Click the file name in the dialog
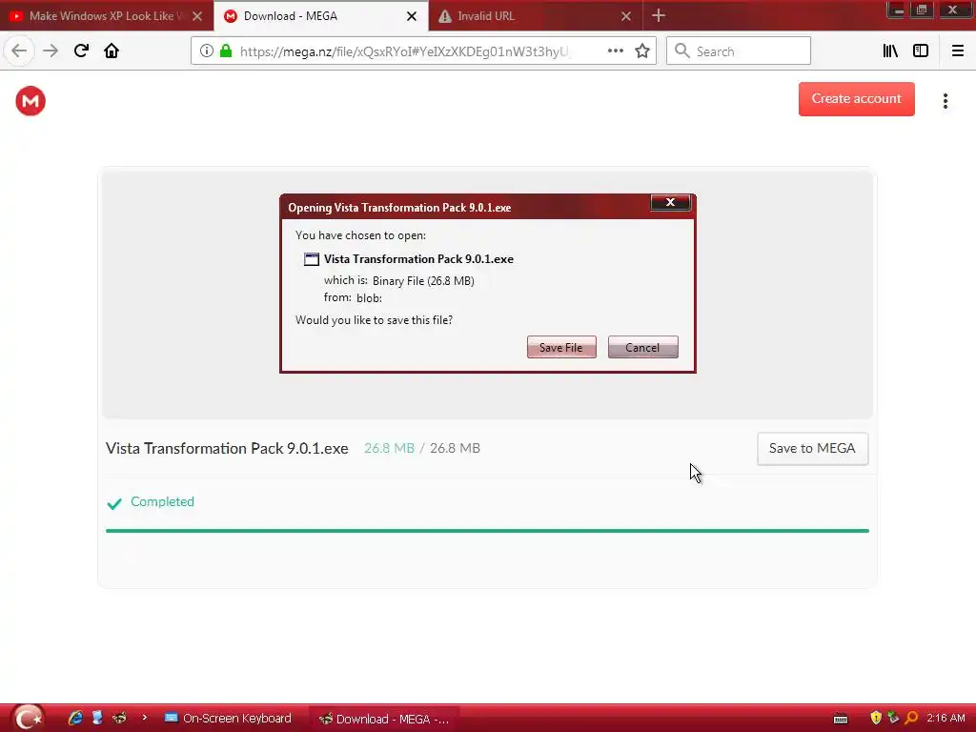 pyautogui.click(x=418, y=259)
